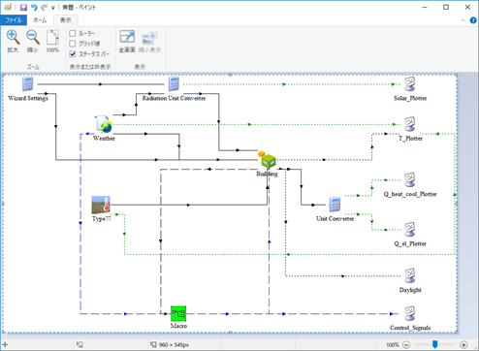Open full screen view (全画面)
479x351 pixels.
127,37
